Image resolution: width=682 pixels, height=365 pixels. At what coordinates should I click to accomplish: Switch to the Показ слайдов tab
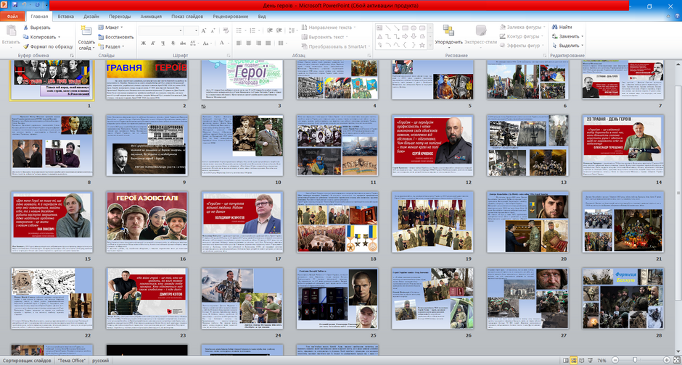(187, 17)
